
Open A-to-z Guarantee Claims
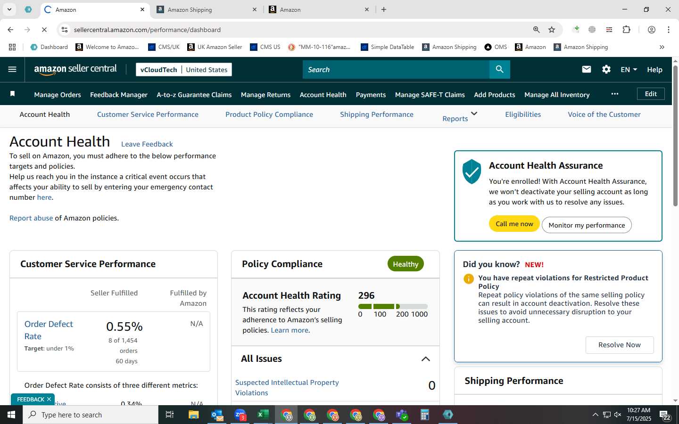click(194, 95)
